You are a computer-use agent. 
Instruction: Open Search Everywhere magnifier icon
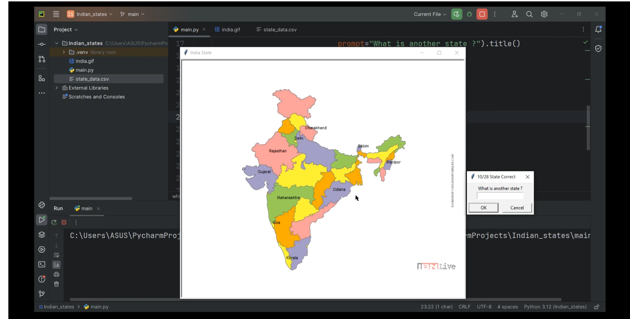(x=529, y=14)
